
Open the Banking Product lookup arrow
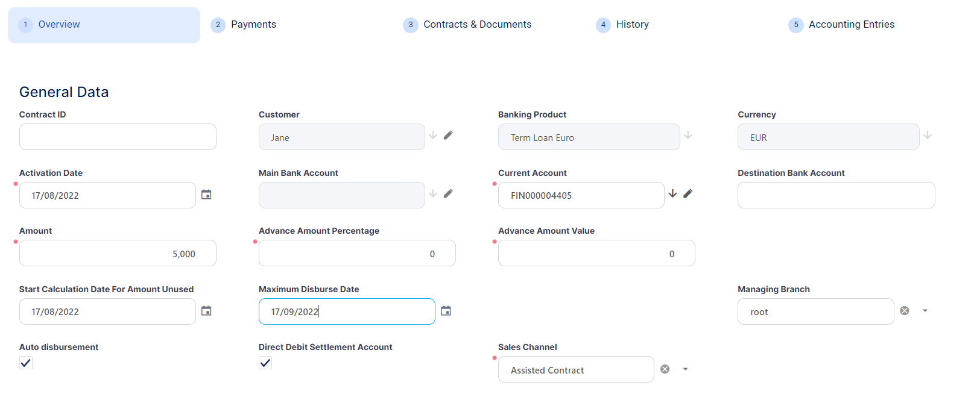[688, 136]
